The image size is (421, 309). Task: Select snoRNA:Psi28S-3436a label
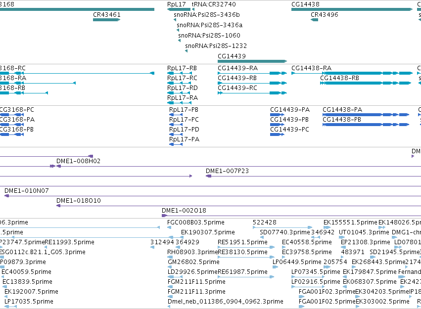pyautogui.click(x=209, y=25)
